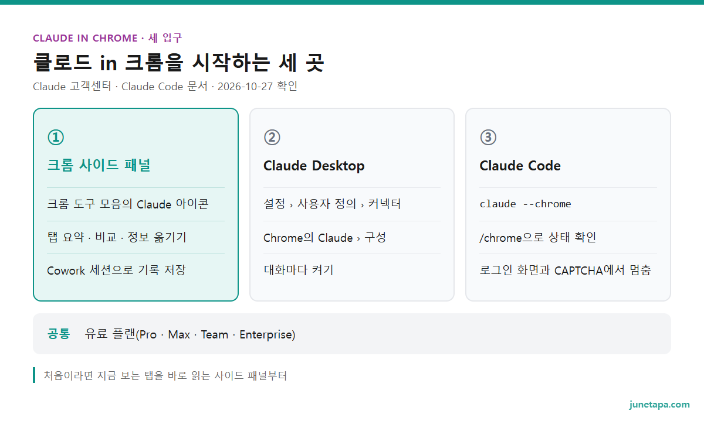Click 'Chrome의 Claude › 구성' row
Screen dimensions: 704x421
(351, 237)
